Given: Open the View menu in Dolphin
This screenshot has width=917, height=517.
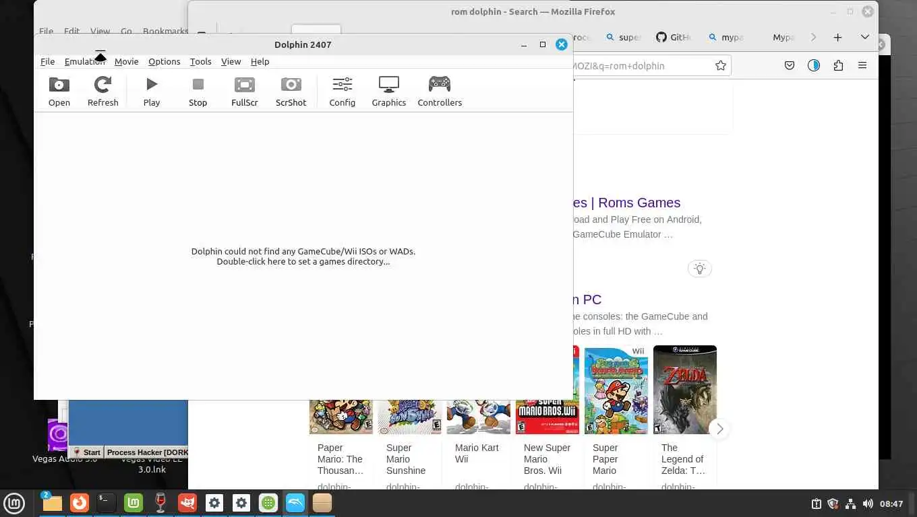Looking at the screenshot, I should click(x=231, y=61).
